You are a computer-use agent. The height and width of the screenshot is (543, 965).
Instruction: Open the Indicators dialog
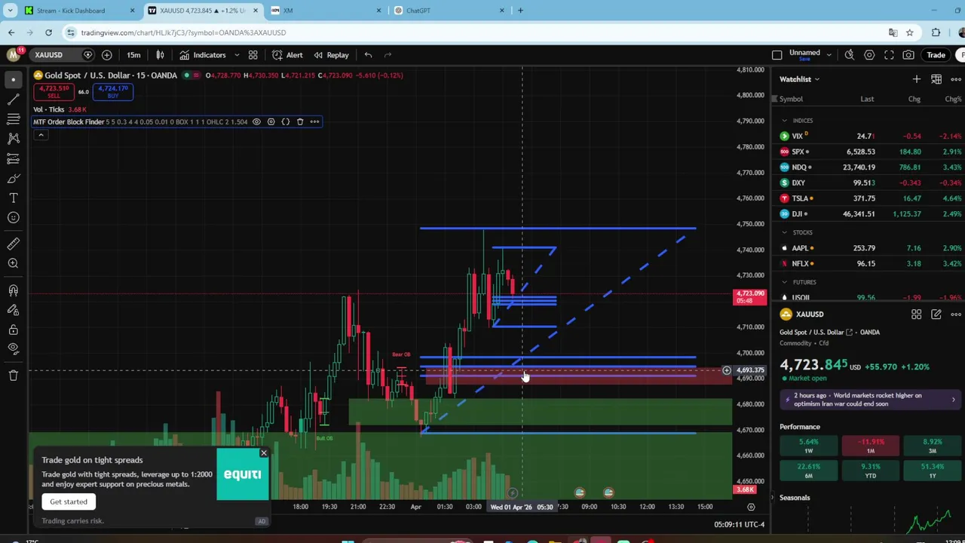(x=202, y=54)
